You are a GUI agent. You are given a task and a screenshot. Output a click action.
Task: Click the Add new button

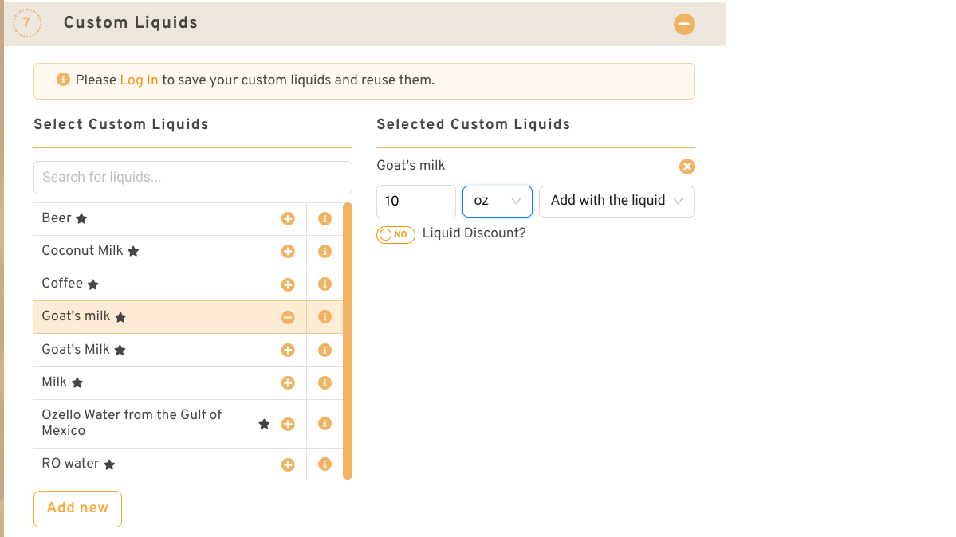[x=77, y=508]
